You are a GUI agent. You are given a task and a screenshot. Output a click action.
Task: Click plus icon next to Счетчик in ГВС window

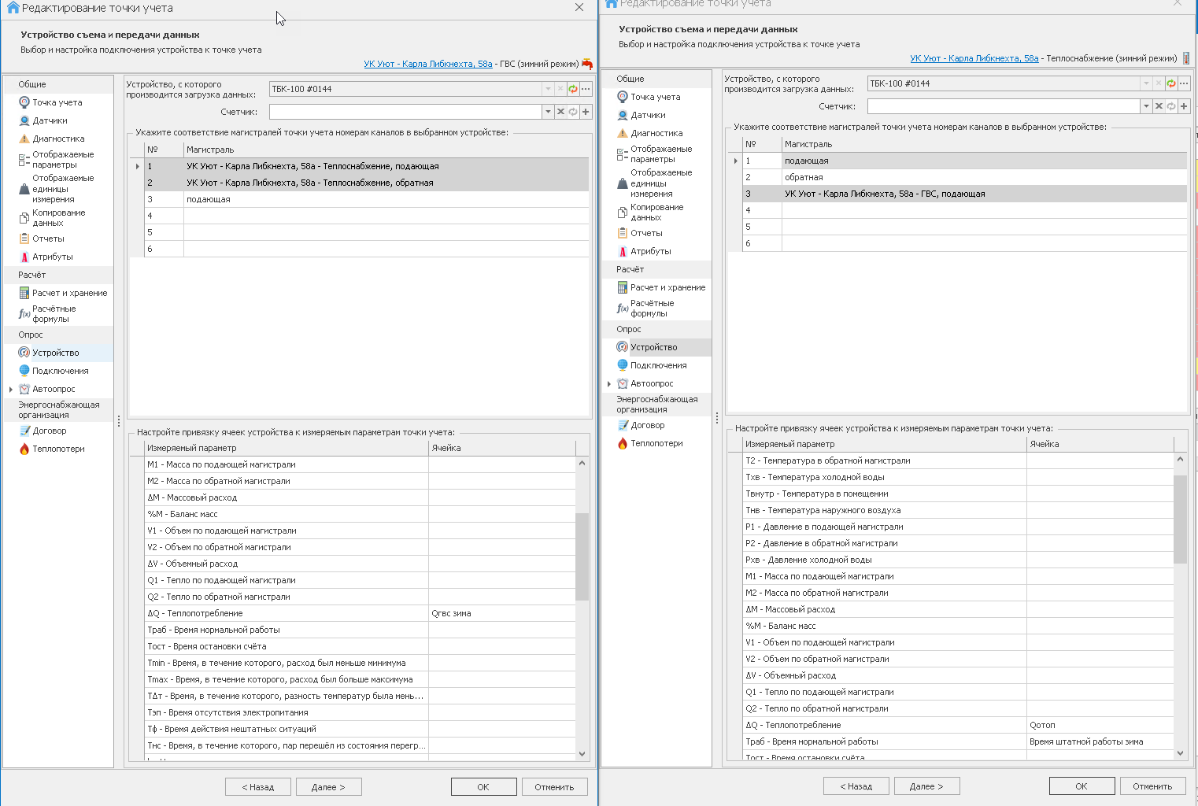click(x=586, y=112)
